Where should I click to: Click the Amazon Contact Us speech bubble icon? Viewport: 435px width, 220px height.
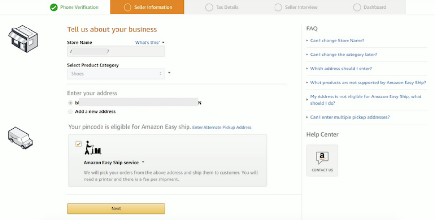322,158
